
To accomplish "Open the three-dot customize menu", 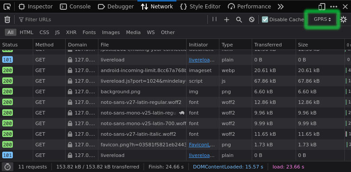I will click(x=334, y=7).
